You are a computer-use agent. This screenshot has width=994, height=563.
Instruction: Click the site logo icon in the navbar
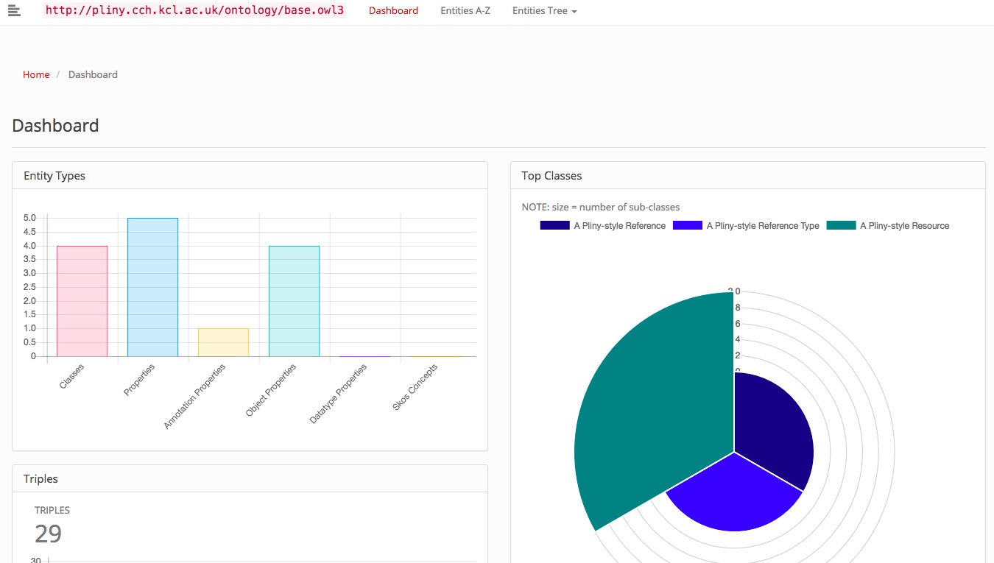14,10
